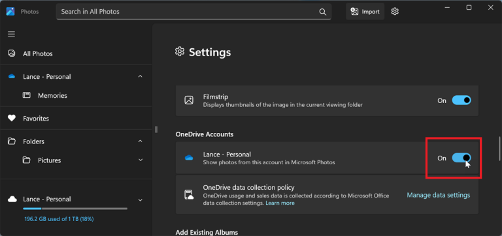This screenshot has width=502, height=236.
Task: Select the Pictures folder
Action: pos(49,160)
